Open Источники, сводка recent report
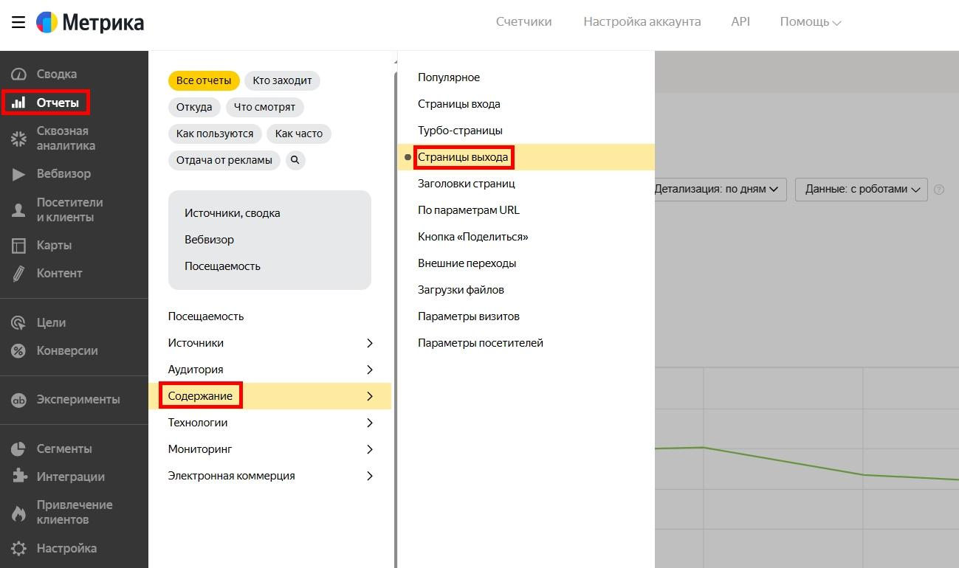Viewport: 959px width, 568px height. [233, 213]
